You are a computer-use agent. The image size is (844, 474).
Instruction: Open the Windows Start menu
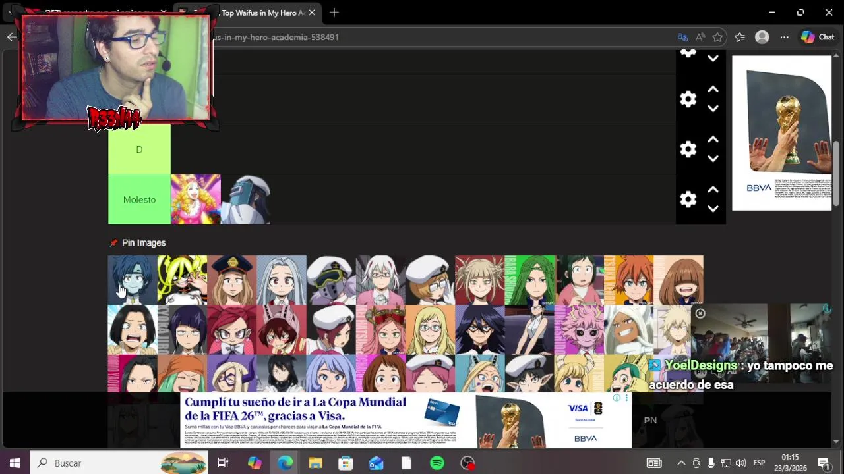[x=15, y=463]
